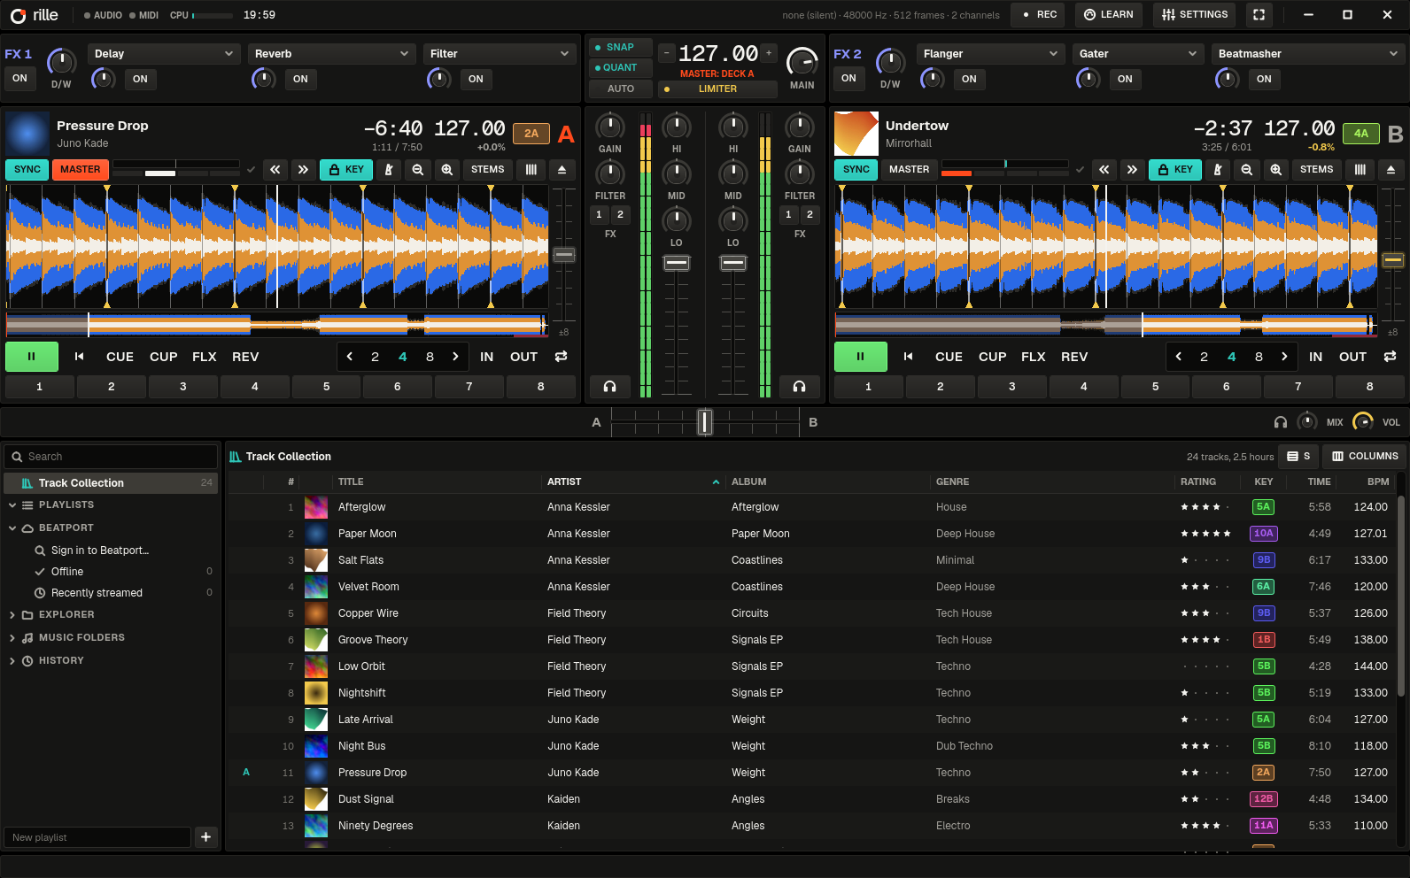Enable FX 1 unit ON switch
The width and height of the screenshot is (1410, 878).
tap(20, 79)
